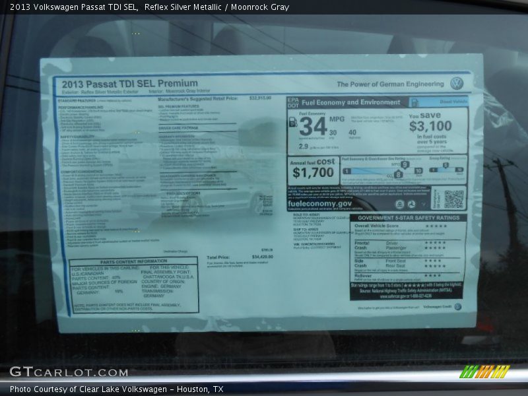
Task: Click the Parts Content Information box
Action: [x=134, y=285]
